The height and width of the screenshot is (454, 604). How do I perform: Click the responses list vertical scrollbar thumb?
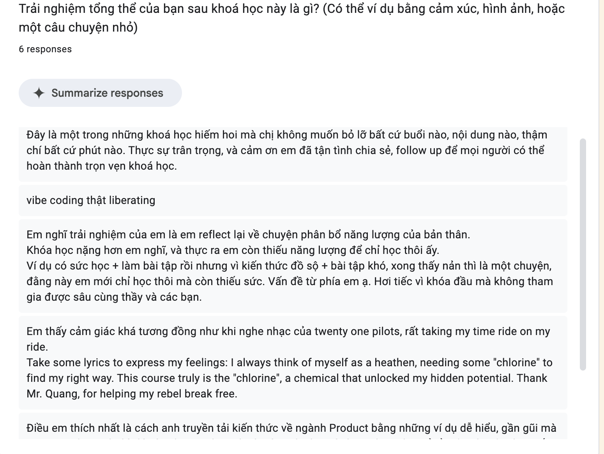[583, 254]
